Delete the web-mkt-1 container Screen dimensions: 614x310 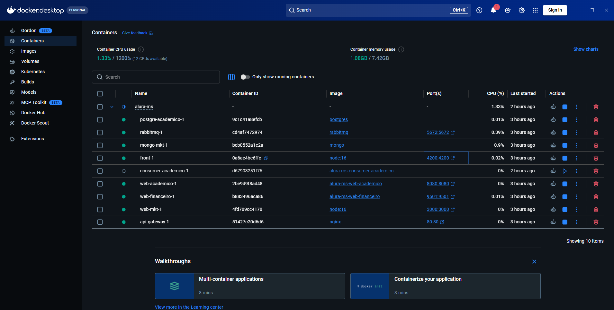coord(596,210)
